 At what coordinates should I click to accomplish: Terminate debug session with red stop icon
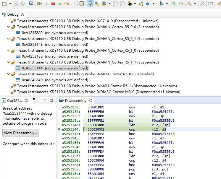coord(53,4)
